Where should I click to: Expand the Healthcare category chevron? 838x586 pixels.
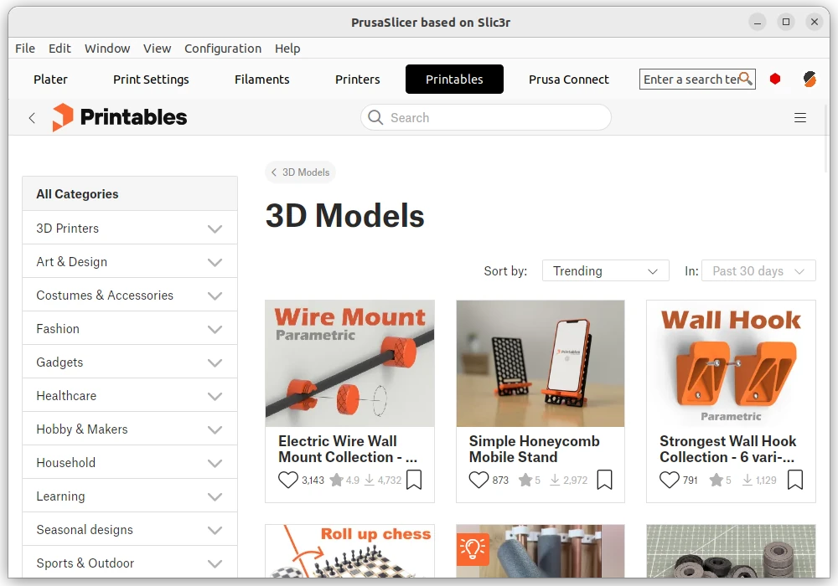click(215, 397)
